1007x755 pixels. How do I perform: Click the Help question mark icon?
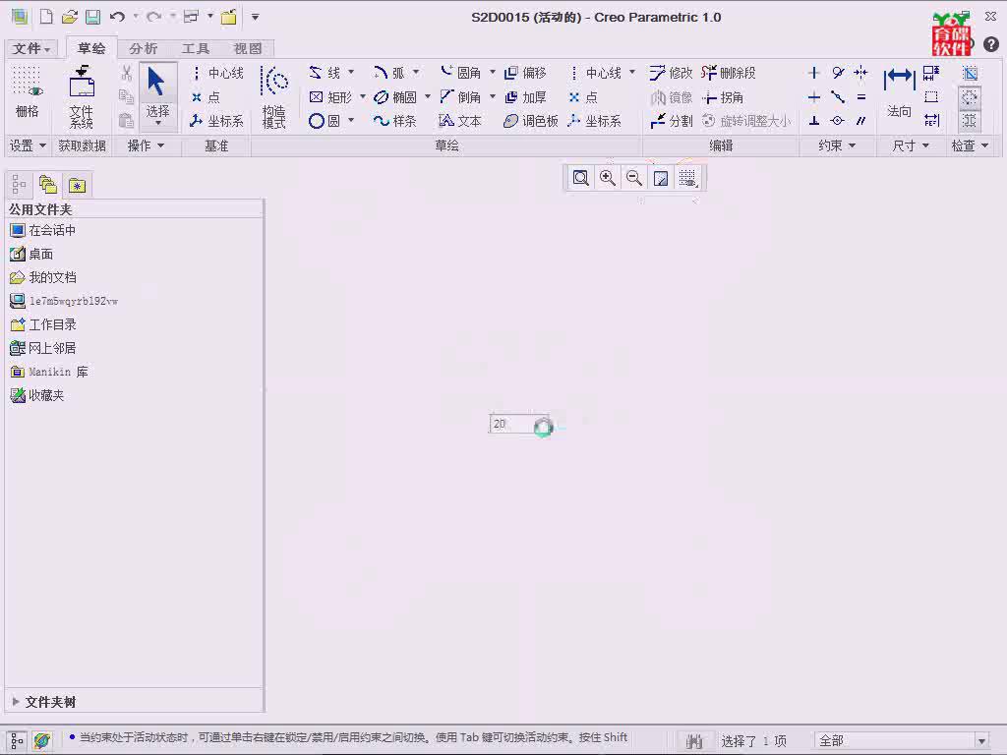click(991, 43)
